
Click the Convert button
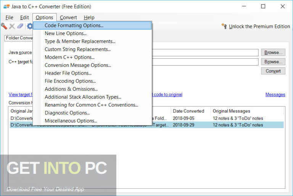(x=273, y=71)
